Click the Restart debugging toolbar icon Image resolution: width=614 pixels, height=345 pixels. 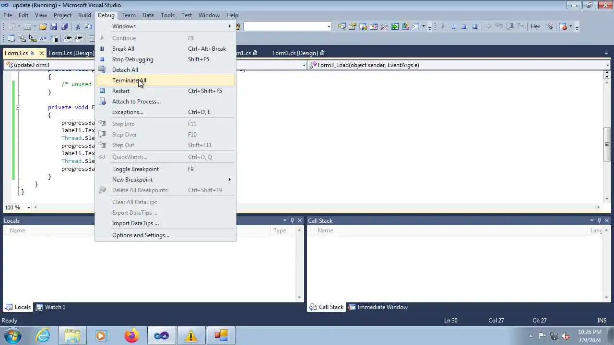[475, 27]
